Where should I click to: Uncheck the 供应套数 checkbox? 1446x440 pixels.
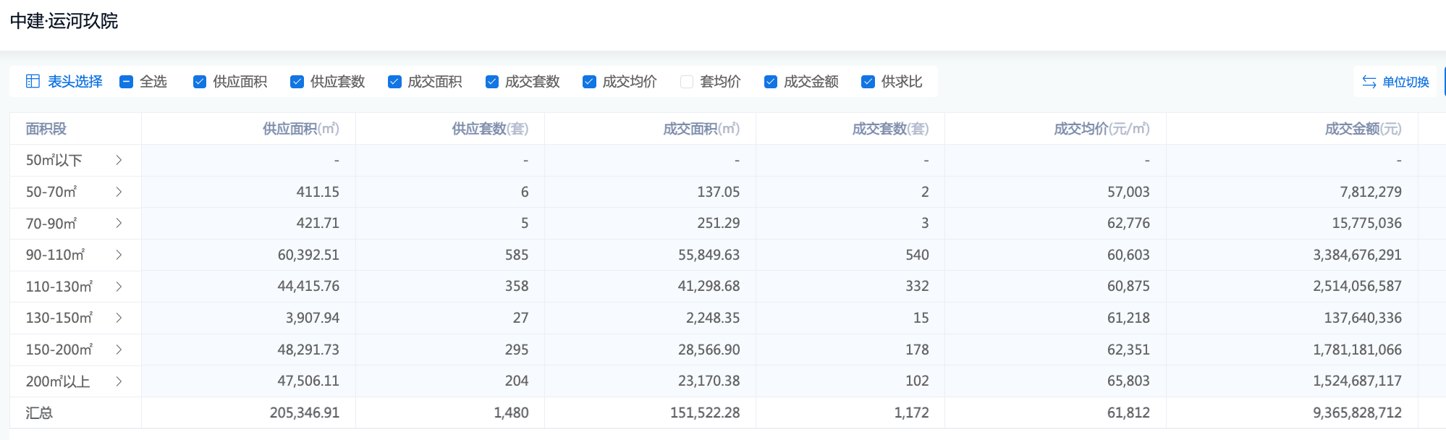coord(297,82)
